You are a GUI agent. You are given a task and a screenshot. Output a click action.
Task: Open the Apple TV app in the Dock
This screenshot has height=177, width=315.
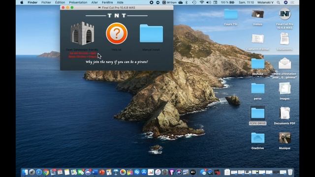click(x=193, y=172)
